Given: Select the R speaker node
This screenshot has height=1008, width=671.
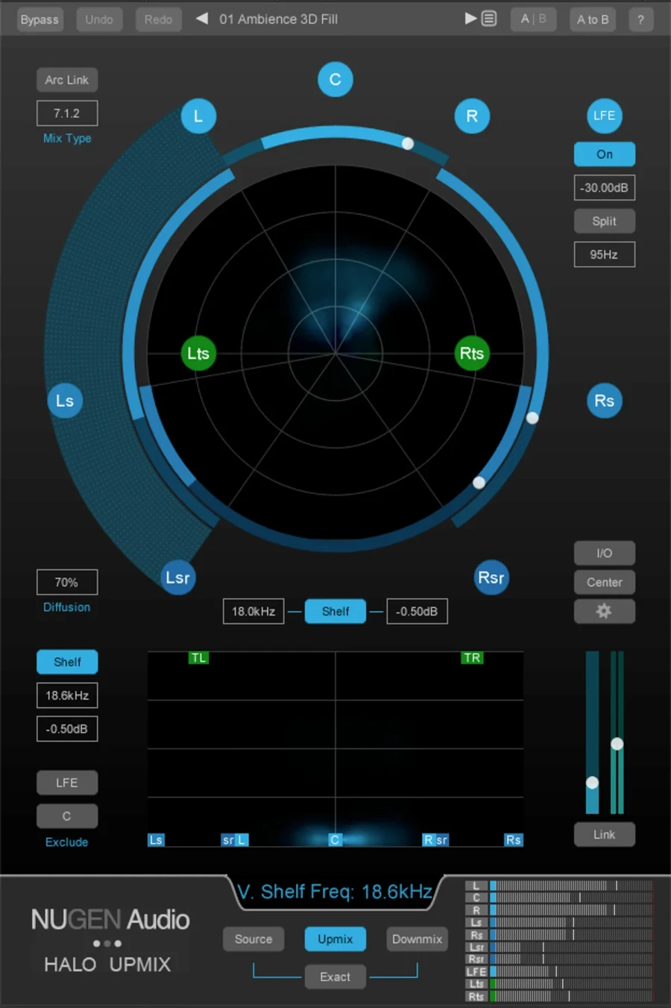Looking at the screenshot, I should pos(472,116).
